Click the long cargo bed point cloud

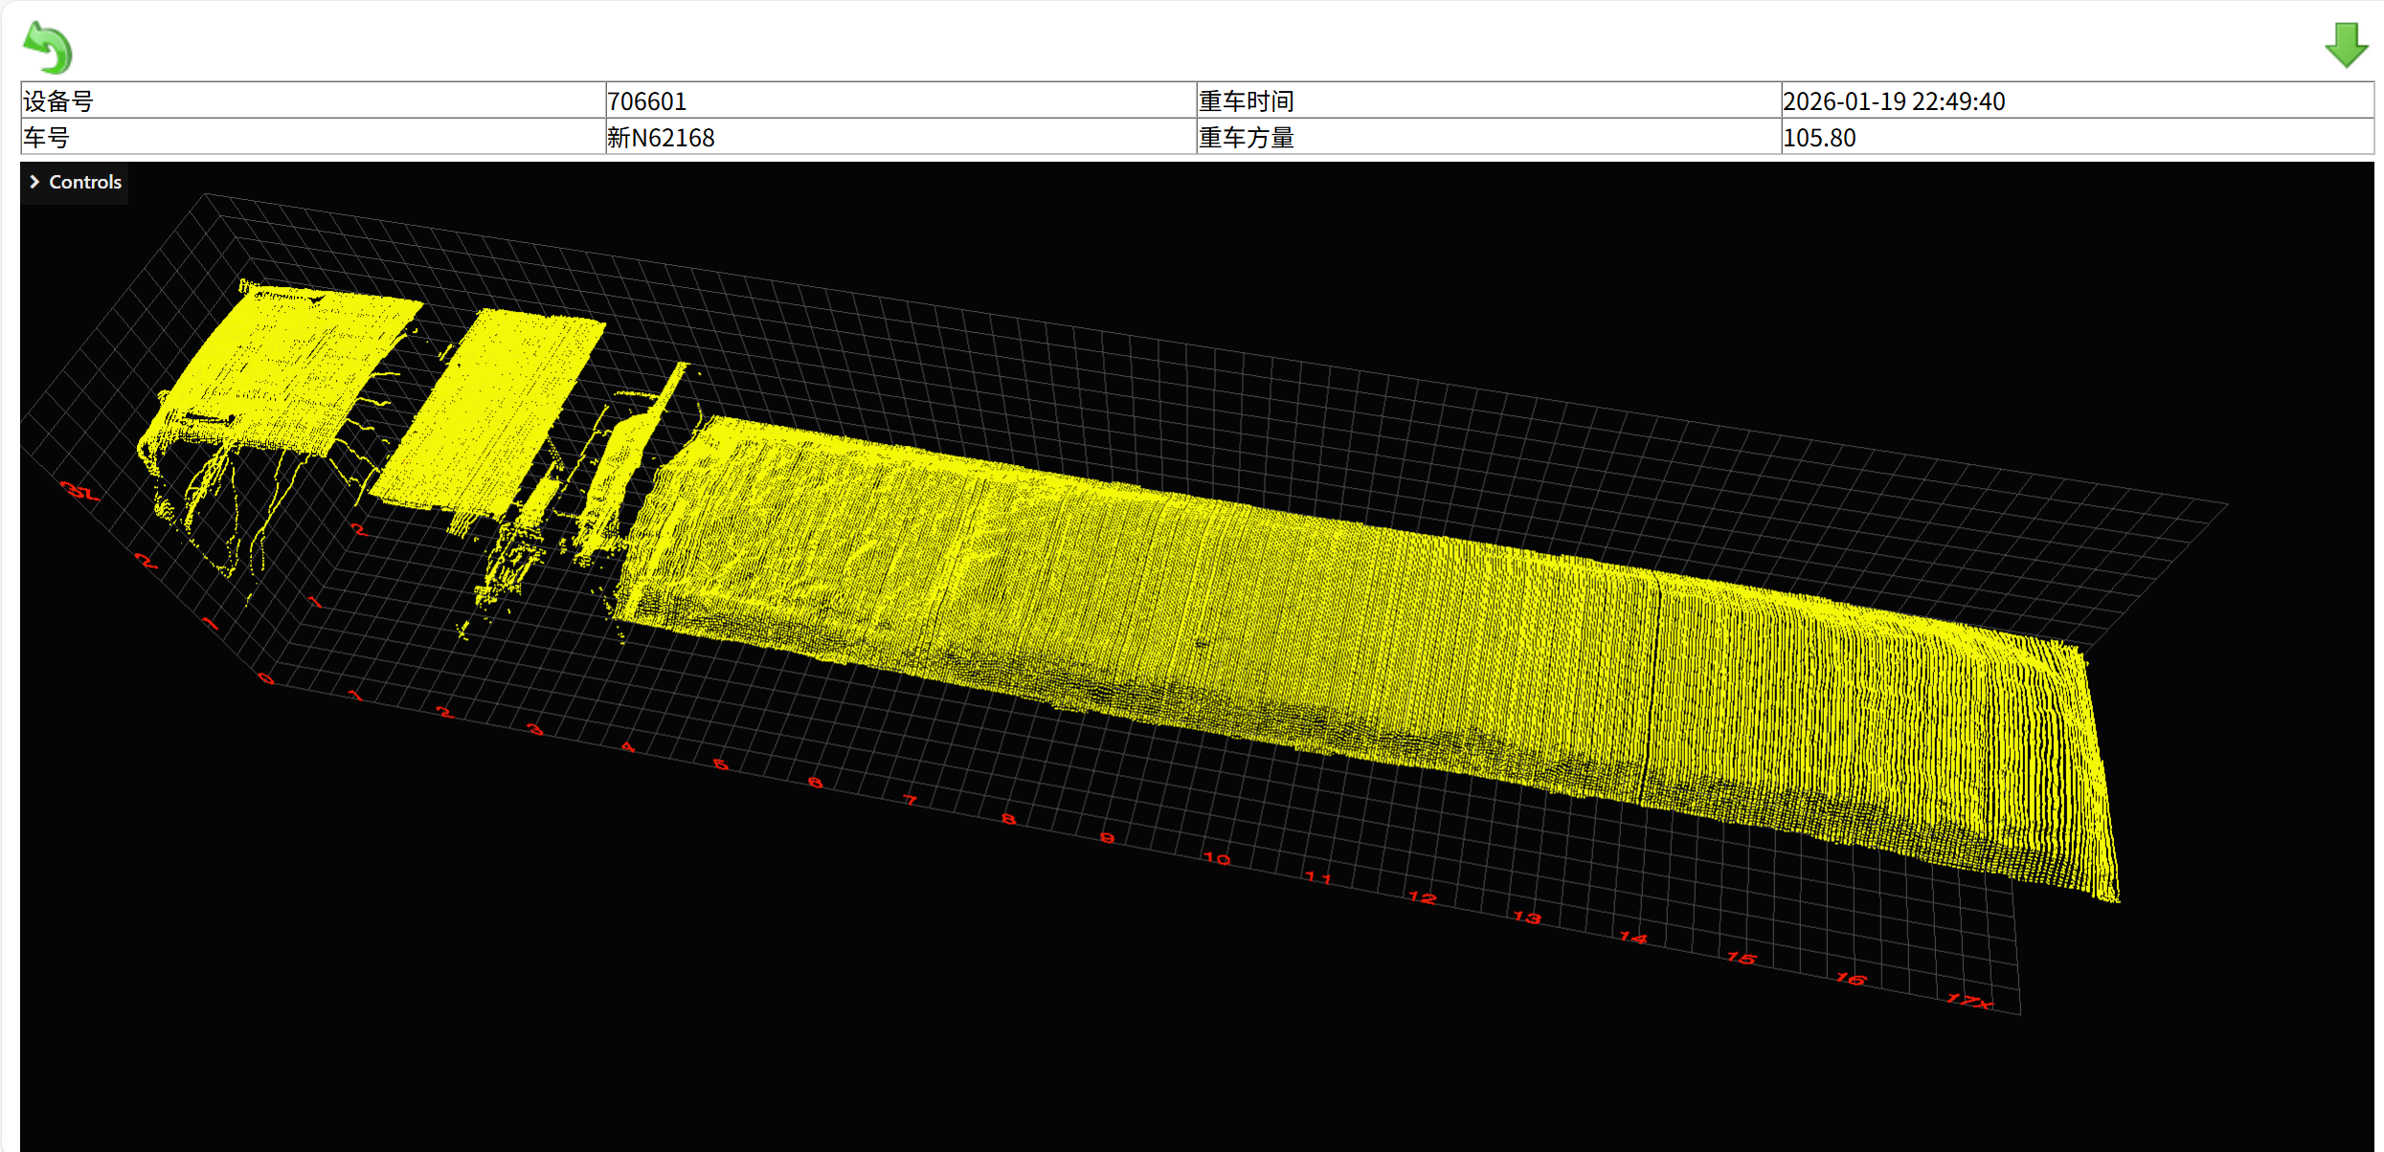coord(1340,622)
